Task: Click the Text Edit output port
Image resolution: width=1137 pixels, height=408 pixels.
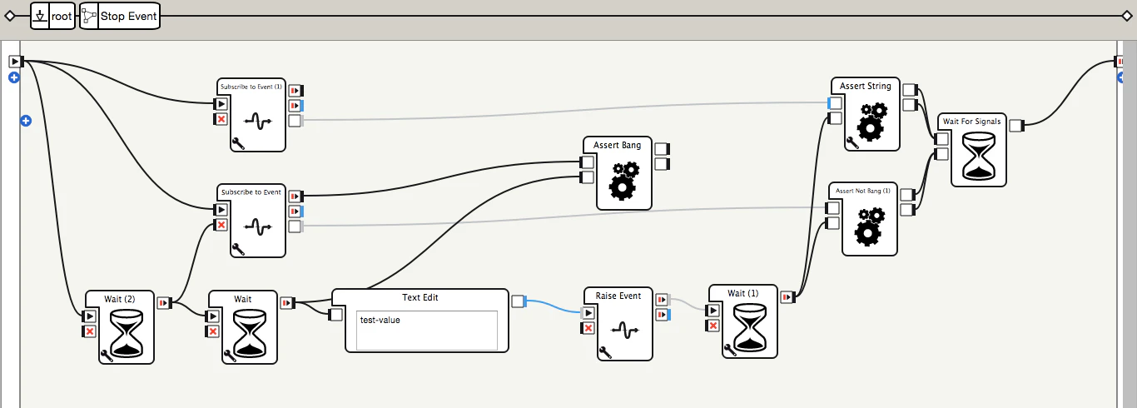Action: tap(518, 301)
